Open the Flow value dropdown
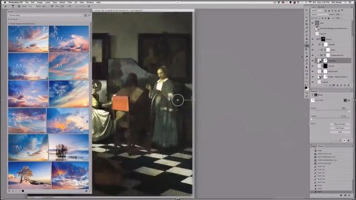 click(66, 6)
